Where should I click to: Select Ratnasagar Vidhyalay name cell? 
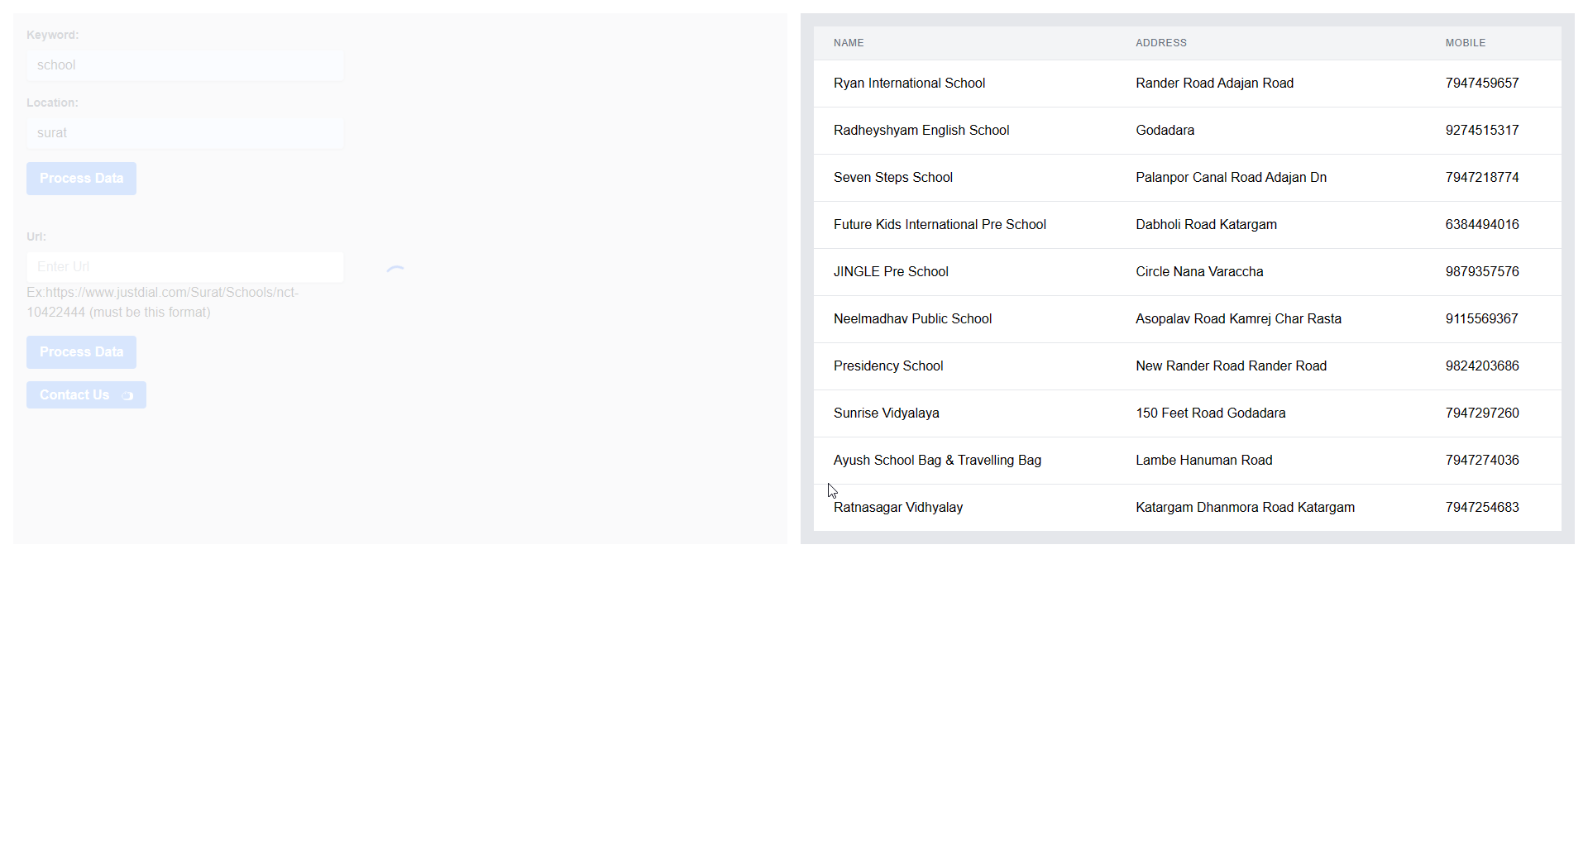coord(898,508)
